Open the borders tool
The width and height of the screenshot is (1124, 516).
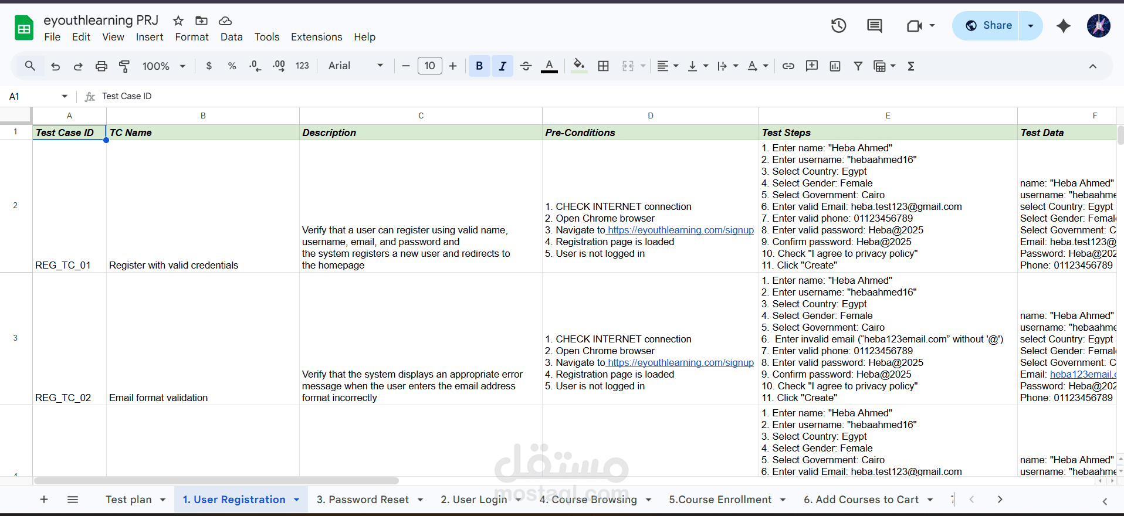click(603, 66)
